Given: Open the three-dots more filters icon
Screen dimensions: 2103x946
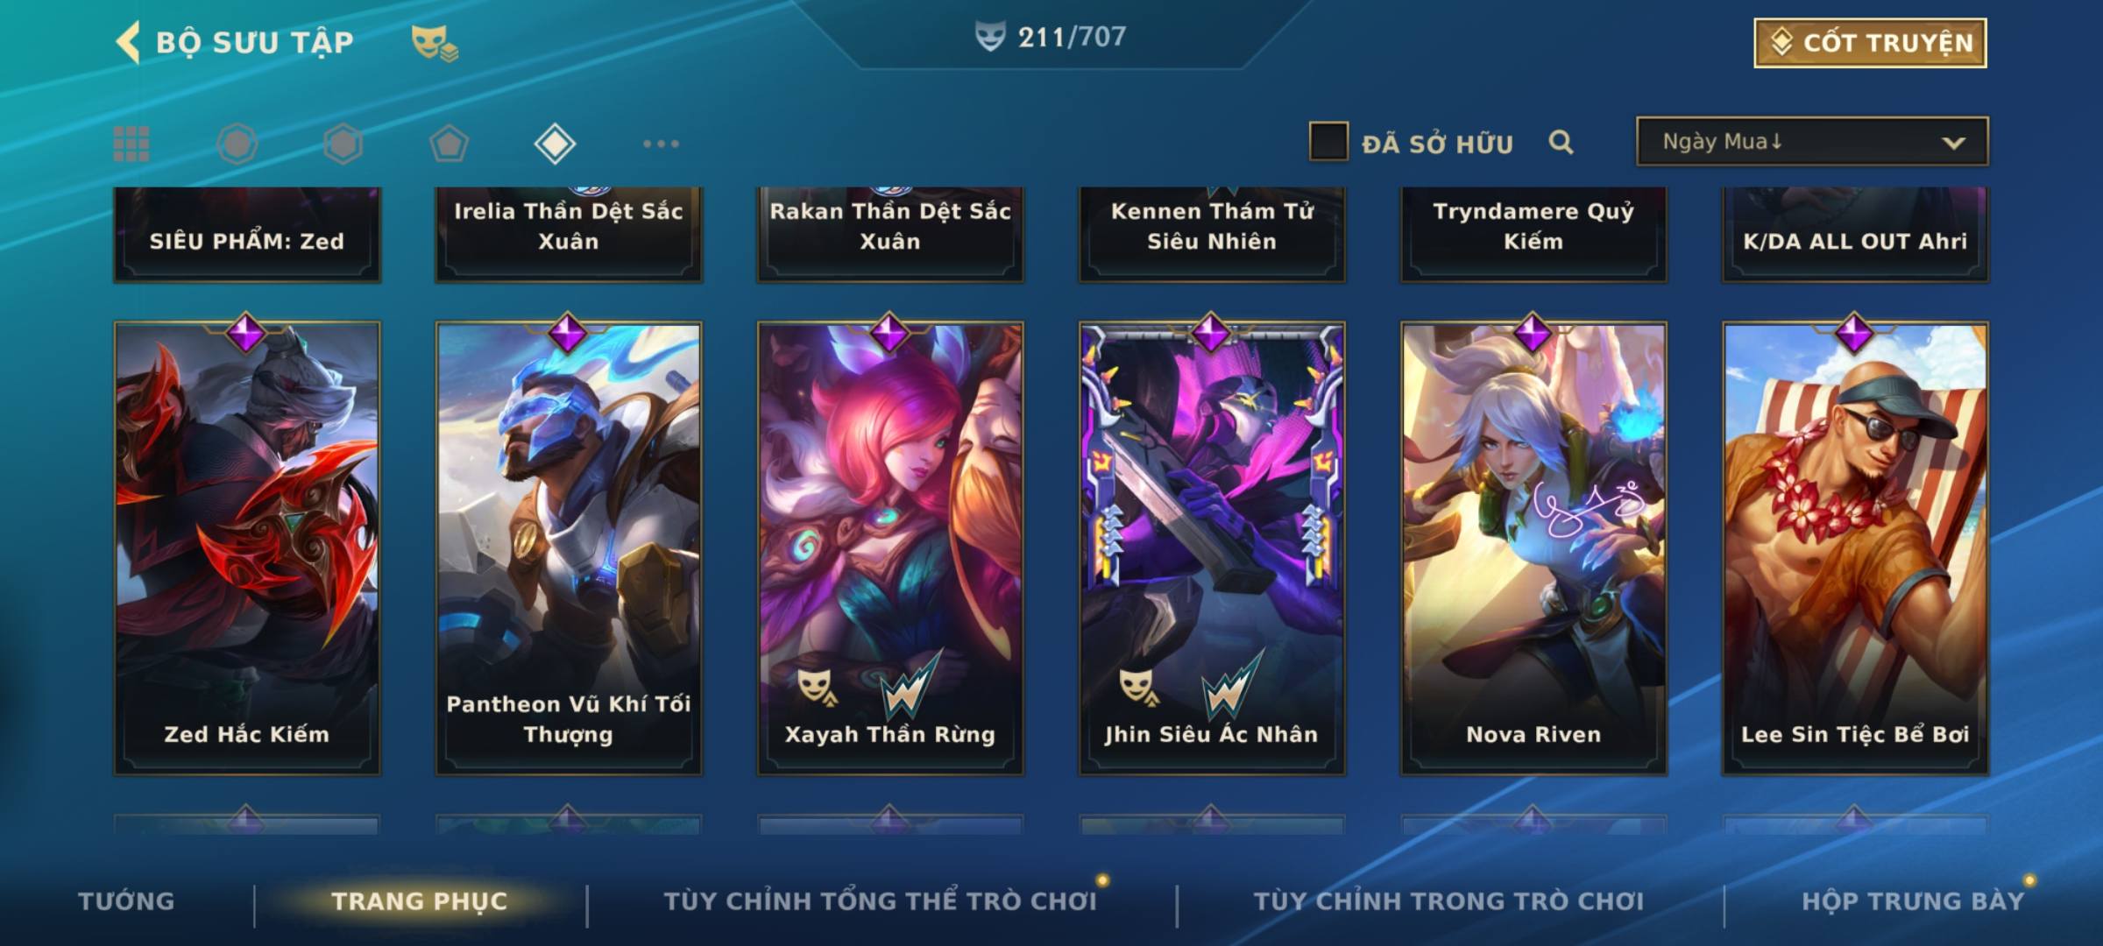Looking at the screenshot, I should coord(661,144).
